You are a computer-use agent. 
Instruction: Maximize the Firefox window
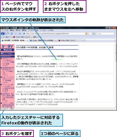coord(110,28)
